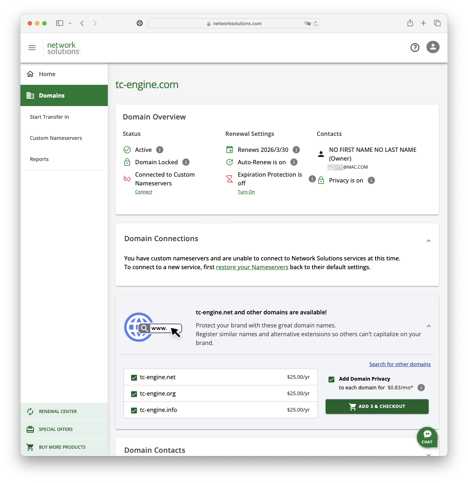The width and height of the screenshot is (468, 483).
Task: Go to Home in sidebar
Action: (x=64, y=74)
